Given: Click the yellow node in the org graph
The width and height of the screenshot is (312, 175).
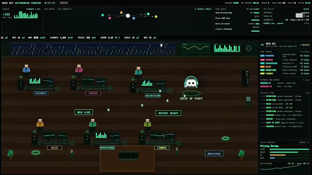Looking at the screenshot, I should [156, 17].
